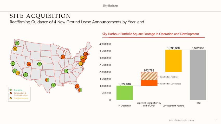Click the green Operating legend dot
Screen dimensions: 221x124
coord(10,90)
